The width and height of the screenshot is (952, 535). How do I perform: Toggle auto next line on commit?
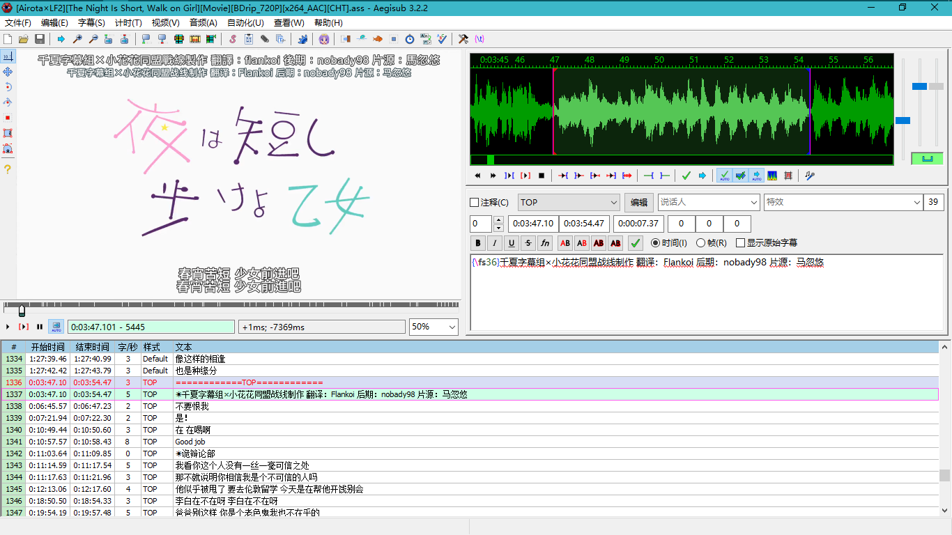pos(740,176)
